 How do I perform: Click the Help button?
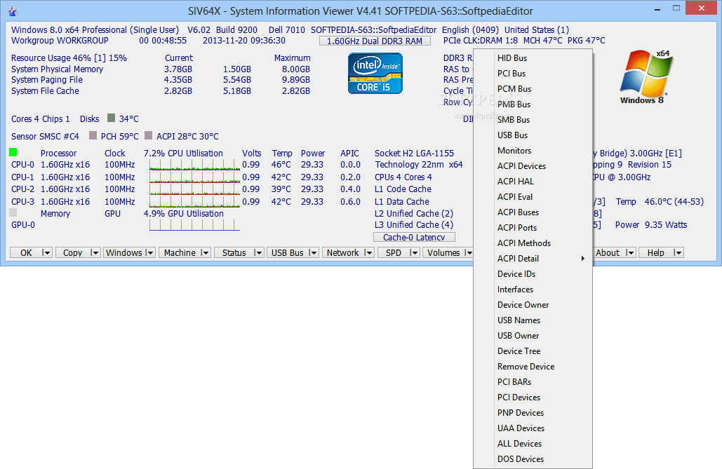(x=655, y=252)
